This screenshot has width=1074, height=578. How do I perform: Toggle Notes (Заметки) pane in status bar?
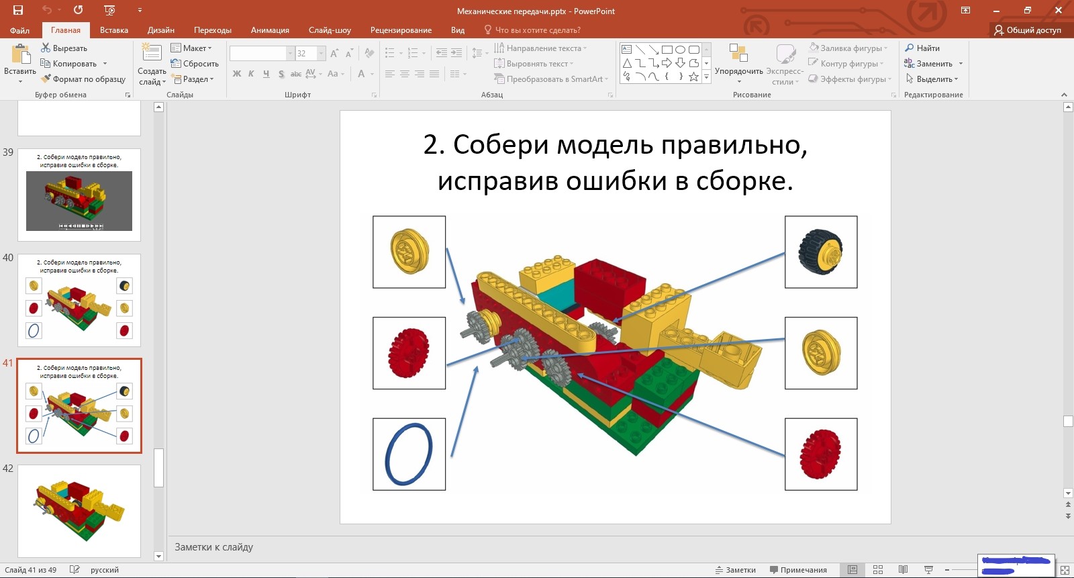736,570
